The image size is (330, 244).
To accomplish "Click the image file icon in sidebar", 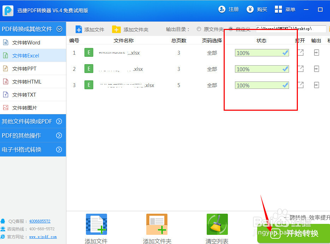I will pyautogui.click(x=6, y=108).
